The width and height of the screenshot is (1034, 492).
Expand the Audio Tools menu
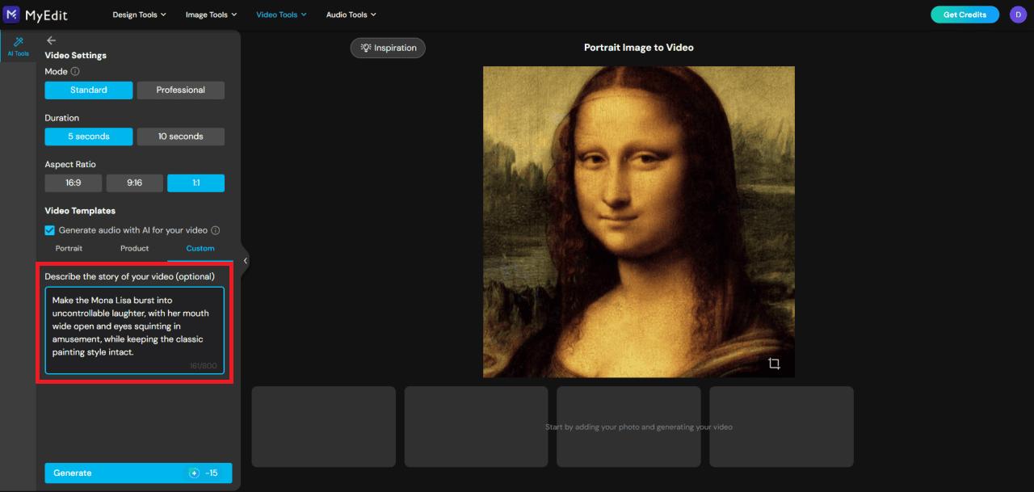(x=351, y=14)
